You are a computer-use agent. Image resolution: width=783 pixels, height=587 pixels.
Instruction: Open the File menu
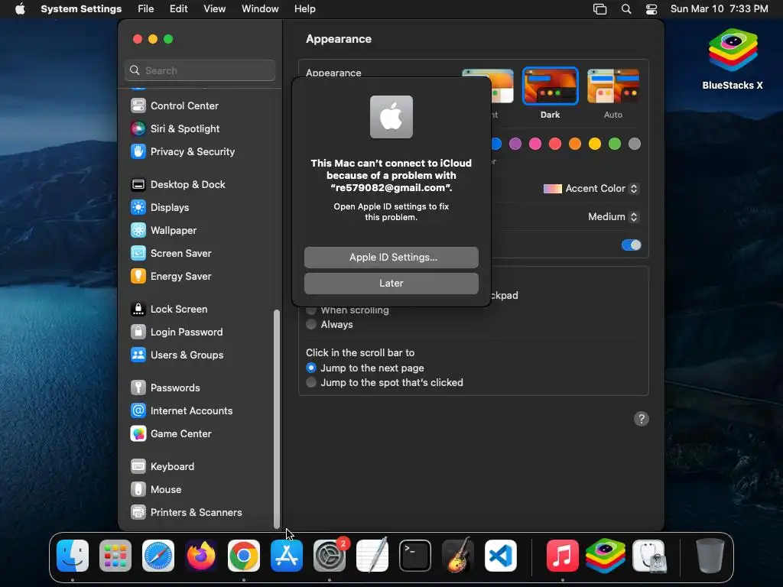tap(146, 9)
